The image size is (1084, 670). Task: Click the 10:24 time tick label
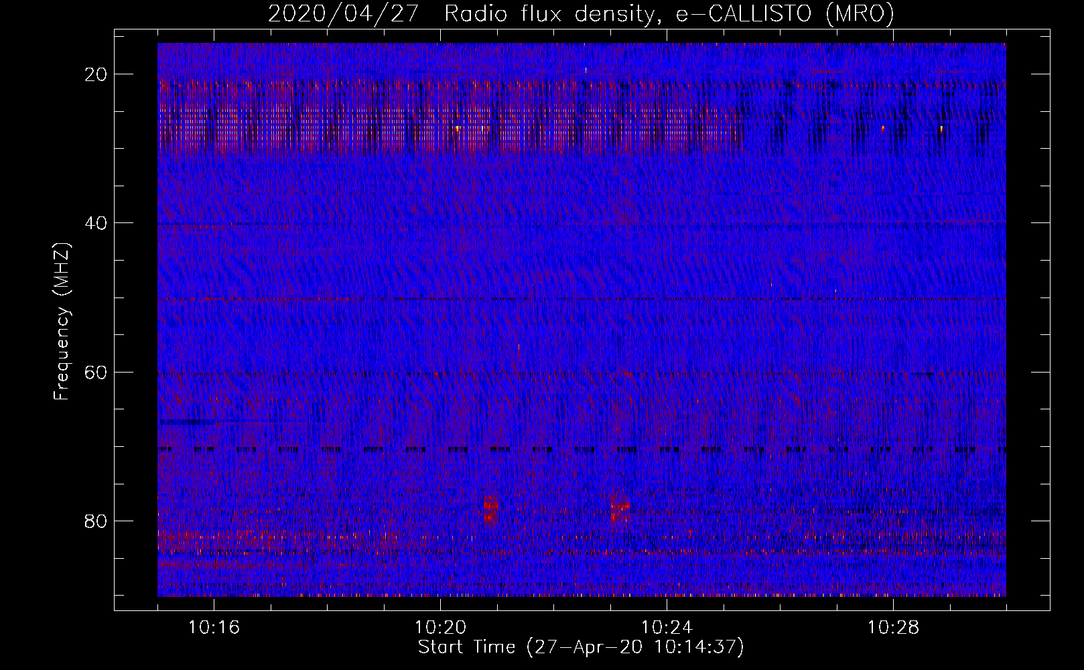click(667, 628)
